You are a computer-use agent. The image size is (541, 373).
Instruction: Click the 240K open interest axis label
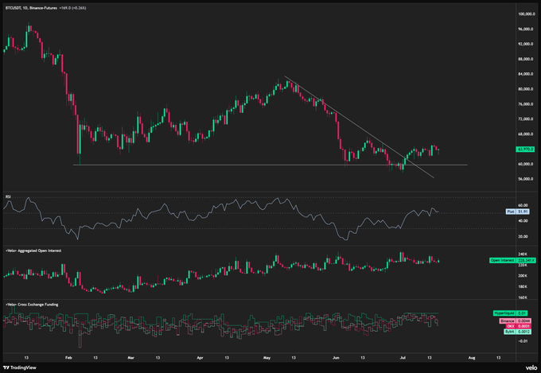(x=523, y=254)
